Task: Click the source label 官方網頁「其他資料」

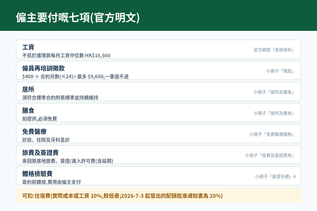Action: pyautogui.click(x=274, y=50)
